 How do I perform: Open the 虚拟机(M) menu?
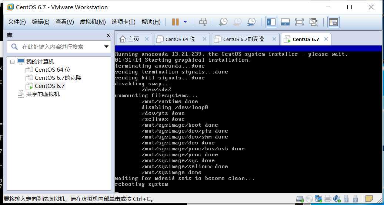(93, 22)
